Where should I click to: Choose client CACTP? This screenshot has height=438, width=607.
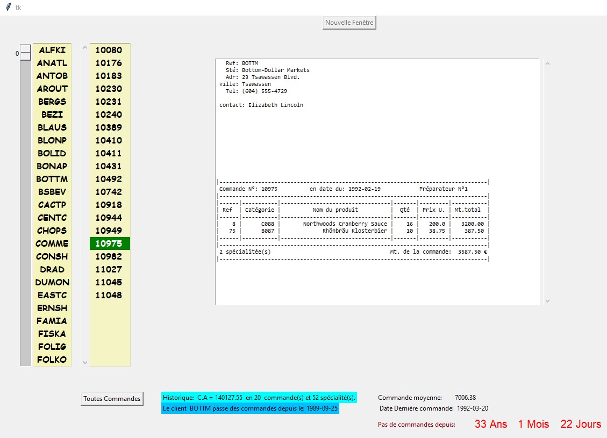[x=52, y=205]
